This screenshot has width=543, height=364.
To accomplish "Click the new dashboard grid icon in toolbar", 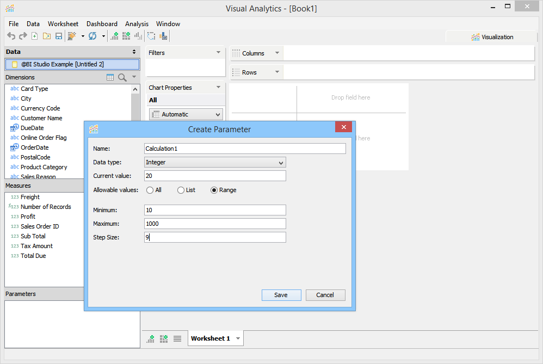I will pos(126,36).
